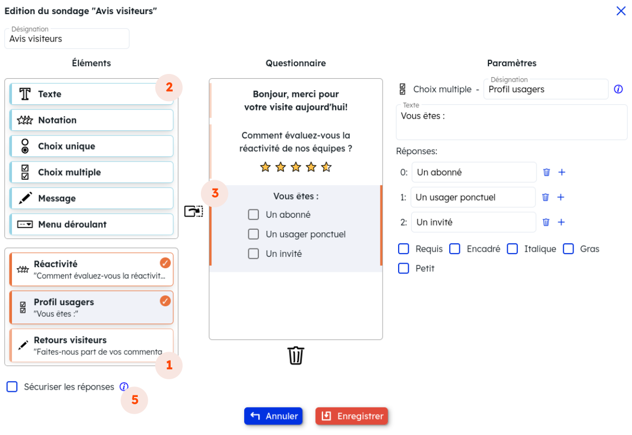Enable the 'Requis' checkbox
The image size is (632, 435).
pos(403,249)
